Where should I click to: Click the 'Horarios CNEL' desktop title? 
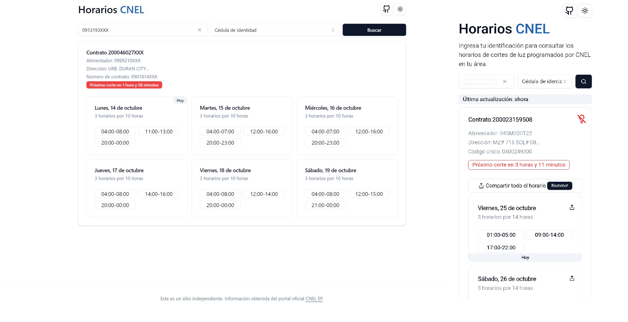click(x=111, y=10)
